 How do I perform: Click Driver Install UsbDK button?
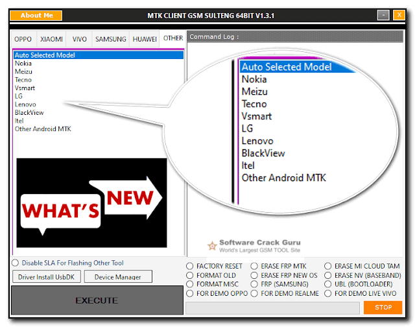(x=47, y=276)
